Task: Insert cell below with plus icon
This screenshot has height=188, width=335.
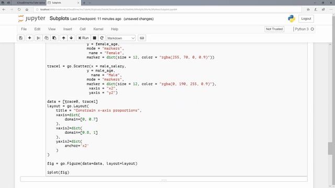Action: click(29, 38)
